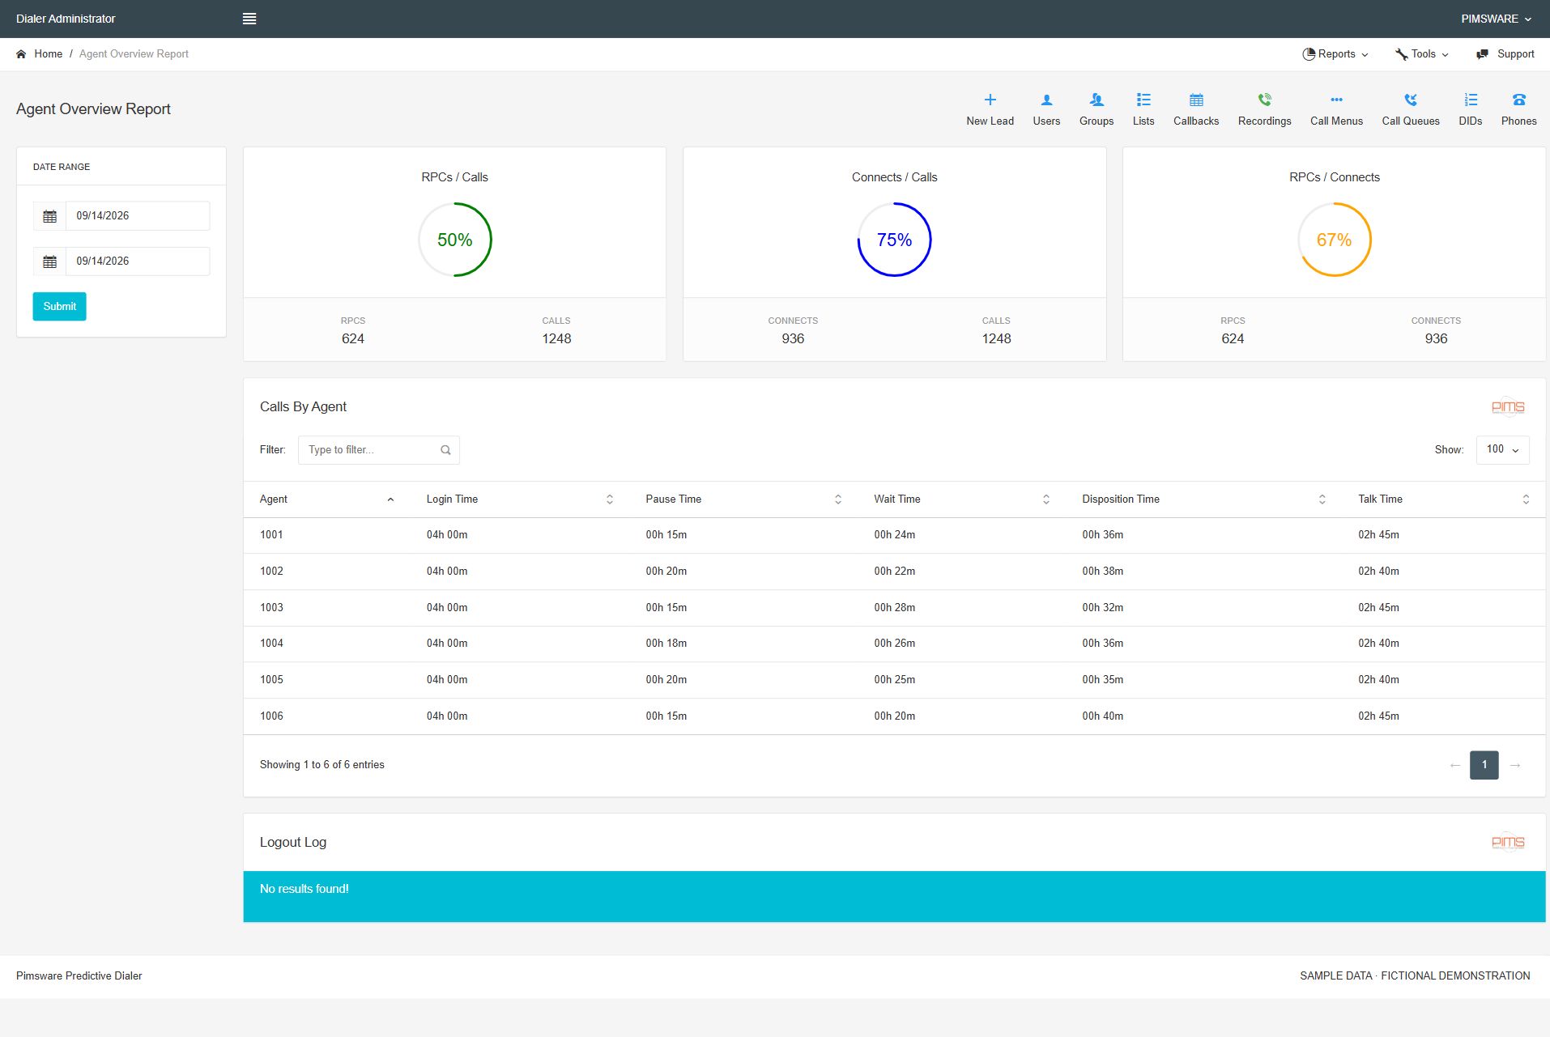Toggle the hamburger sidebar menu icon
Viewport: 1550px width, 1037px height.
click(249, 19)
